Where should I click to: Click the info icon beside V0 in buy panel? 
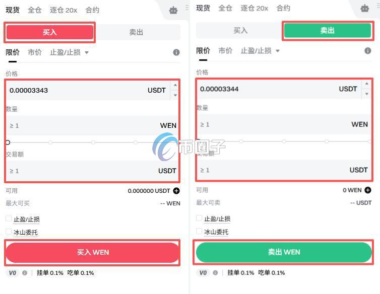tap(25, 273)
